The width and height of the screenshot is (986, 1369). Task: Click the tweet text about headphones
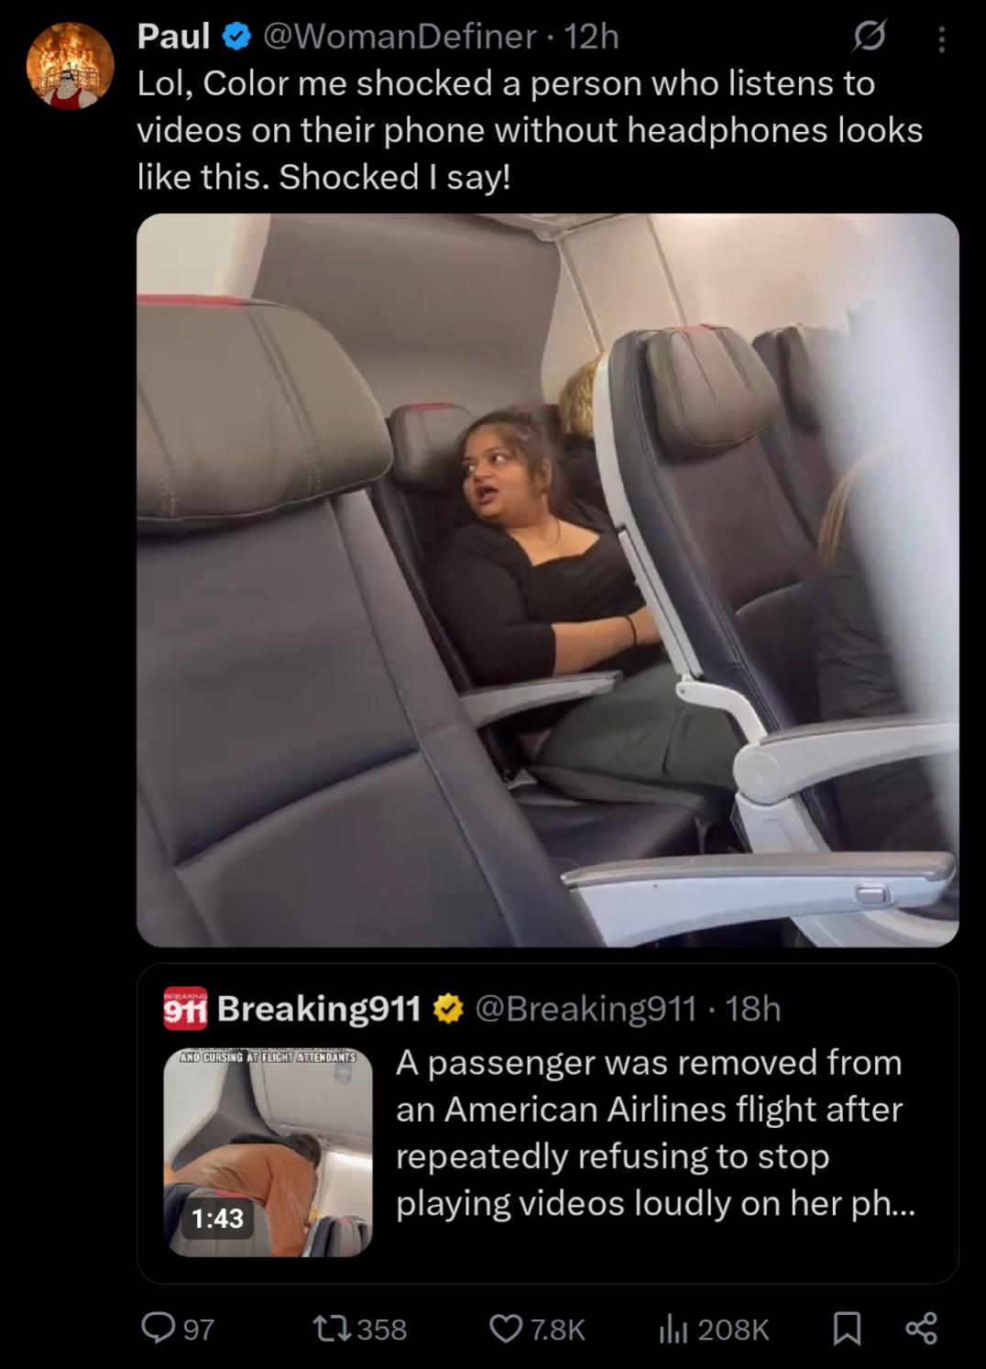[530, 130]
